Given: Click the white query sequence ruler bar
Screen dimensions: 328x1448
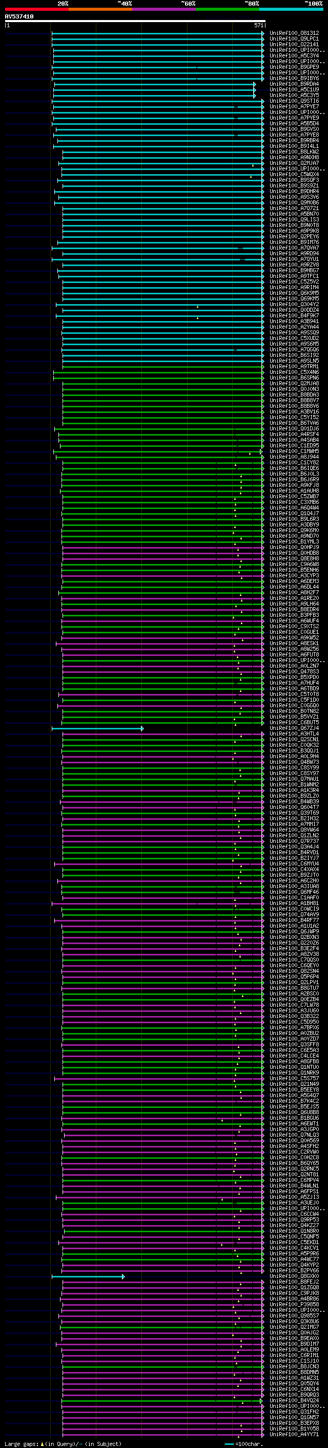Looking at the screenshot, I should (135, 22).
